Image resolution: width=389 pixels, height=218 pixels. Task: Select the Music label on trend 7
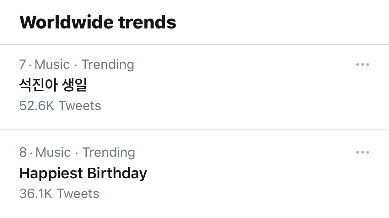[52, 64]
